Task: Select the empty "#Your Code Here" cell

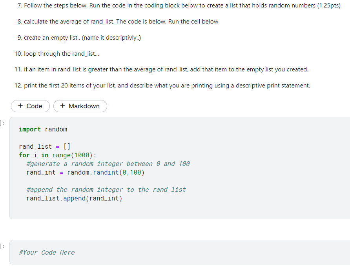Action: pyautogui.click(x=177, y=252)
